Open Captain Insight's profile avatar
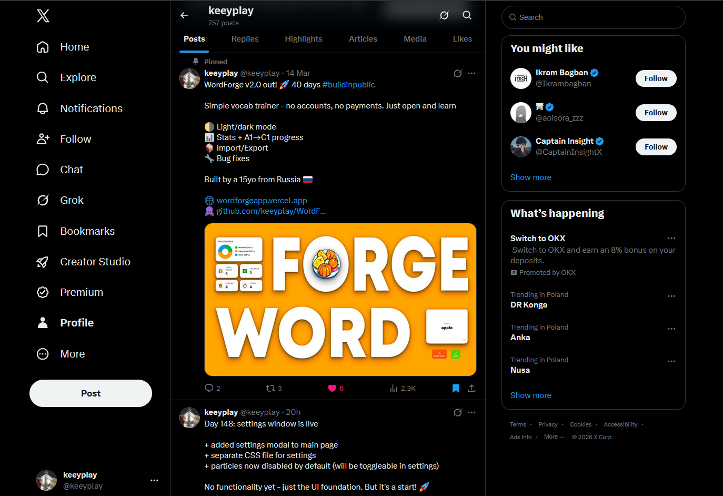This screenshot has height=496, width=723. [x=521, y=147]
